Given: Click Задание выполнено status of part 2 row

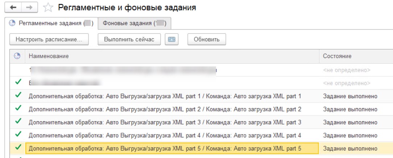Looking at the screenshot, I should point(350,109).
